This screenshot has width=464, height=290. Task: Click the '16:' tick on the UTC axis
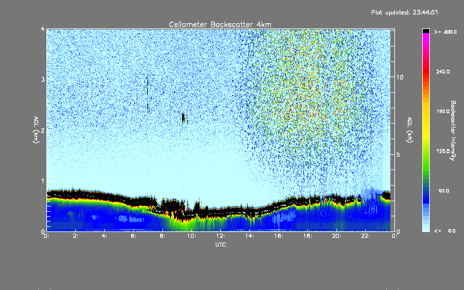279,236
